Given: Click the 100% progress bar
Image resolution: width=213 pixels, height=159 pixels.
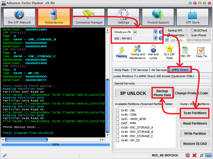Looking at the screenshot, I should point(55,145).
